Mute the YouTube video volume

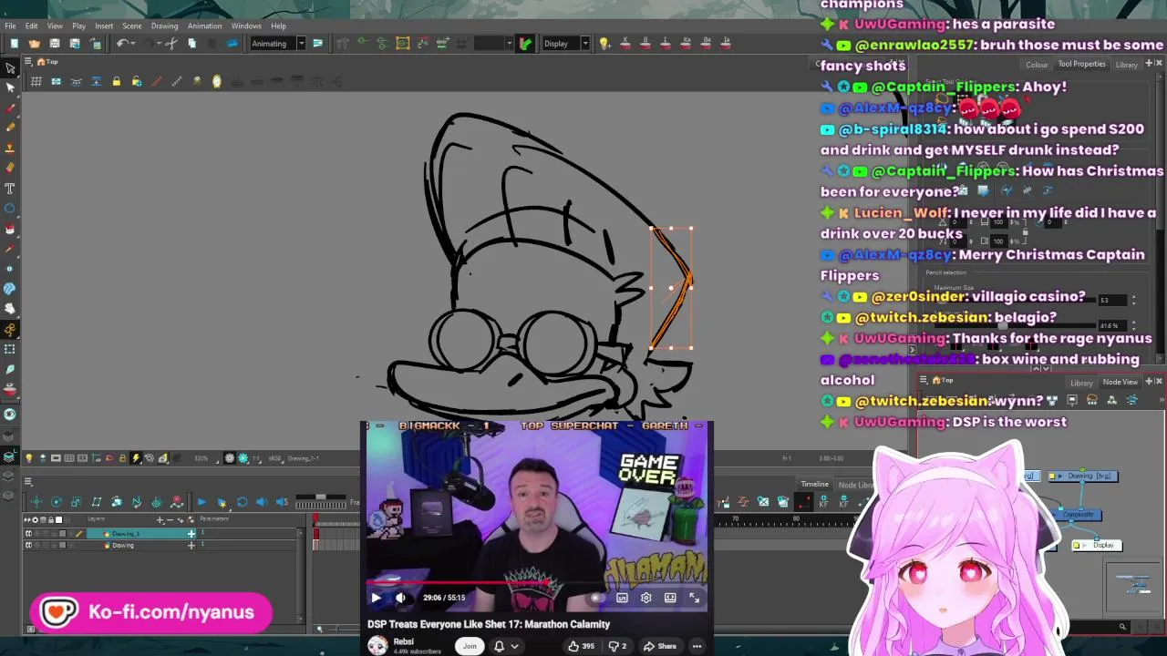(400, 598)
